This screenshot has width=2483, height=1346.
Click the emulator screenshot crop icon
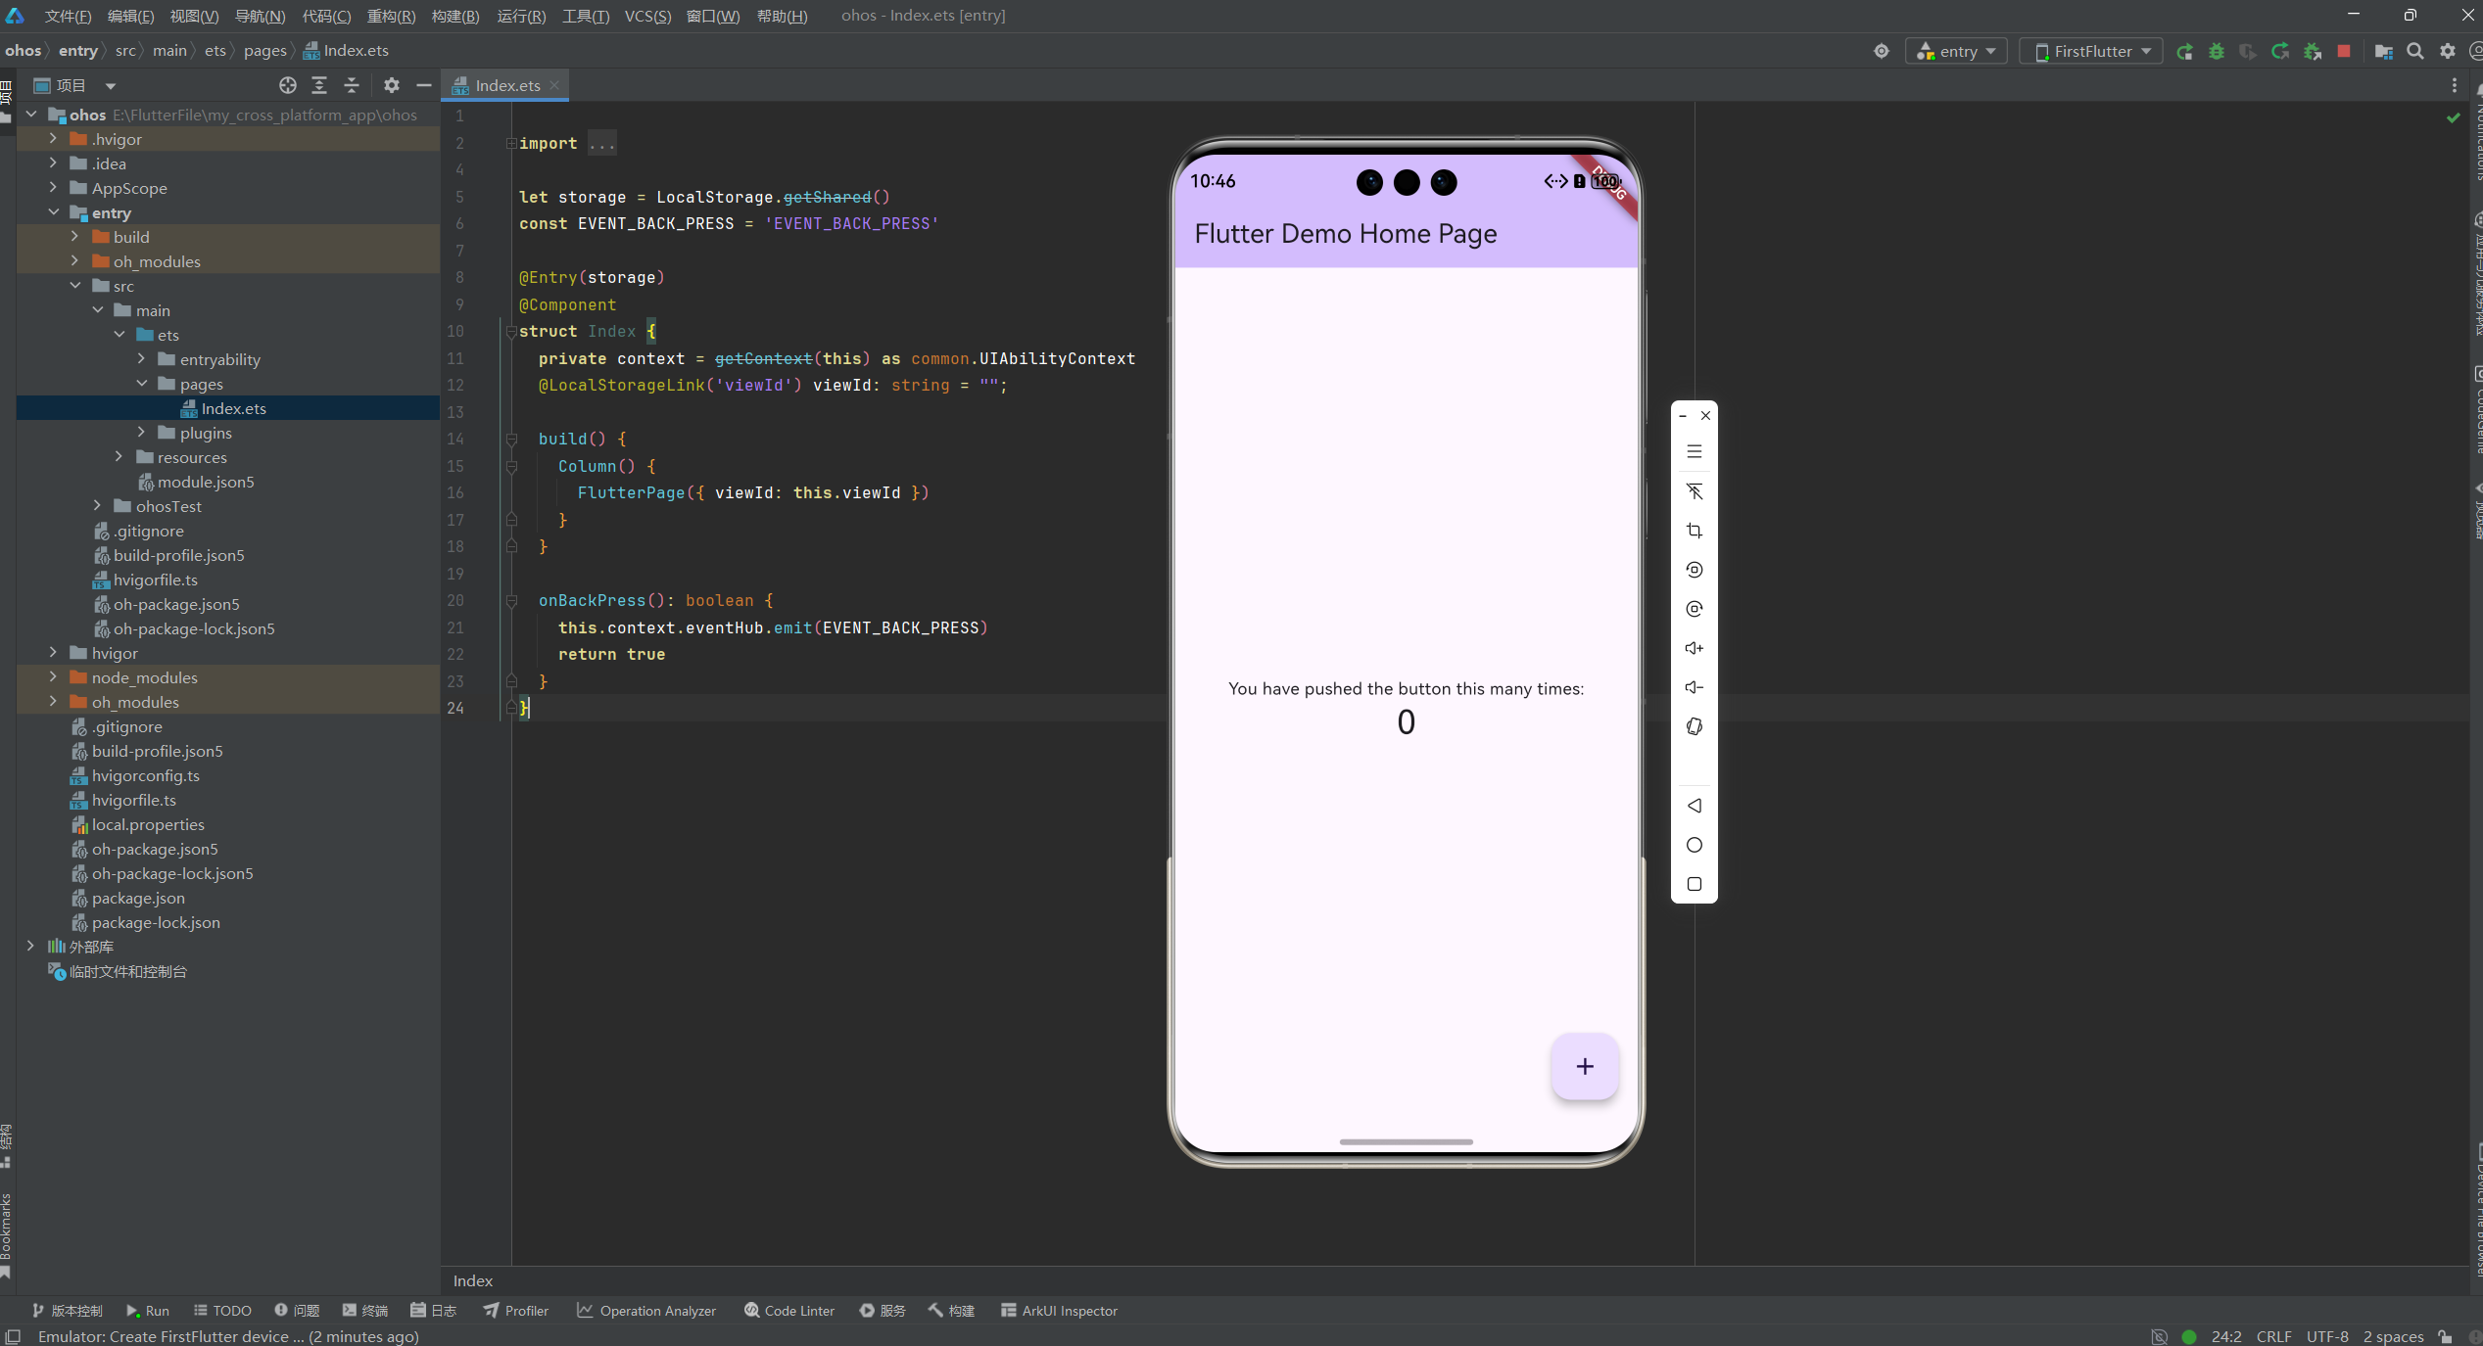click(x=1694, y=531)
